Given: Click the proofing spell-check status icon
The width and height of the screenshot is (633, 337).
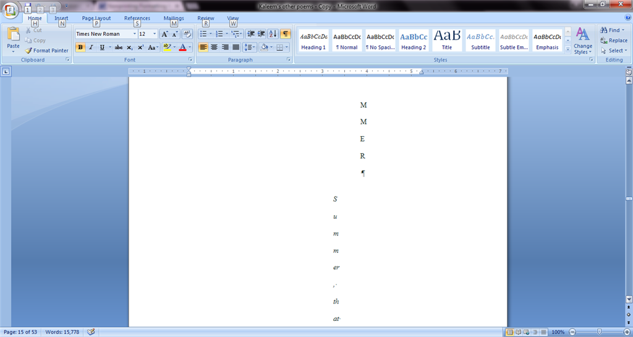Looking at the screenshot, I should pos(91,332).
